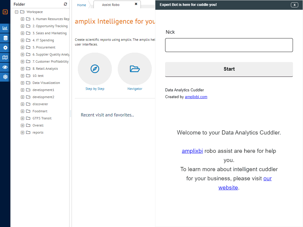Collapse the Workspace tree node
303x227 pixels.
point(17,12)
